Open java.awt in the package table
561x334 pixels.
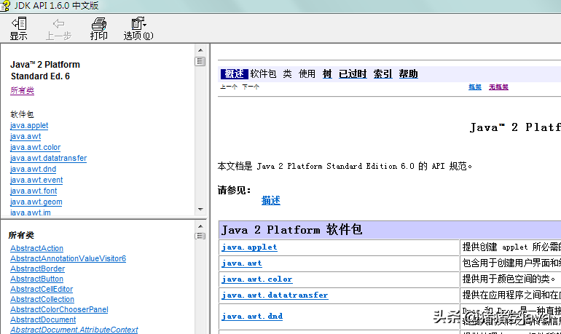coord(242,263)
